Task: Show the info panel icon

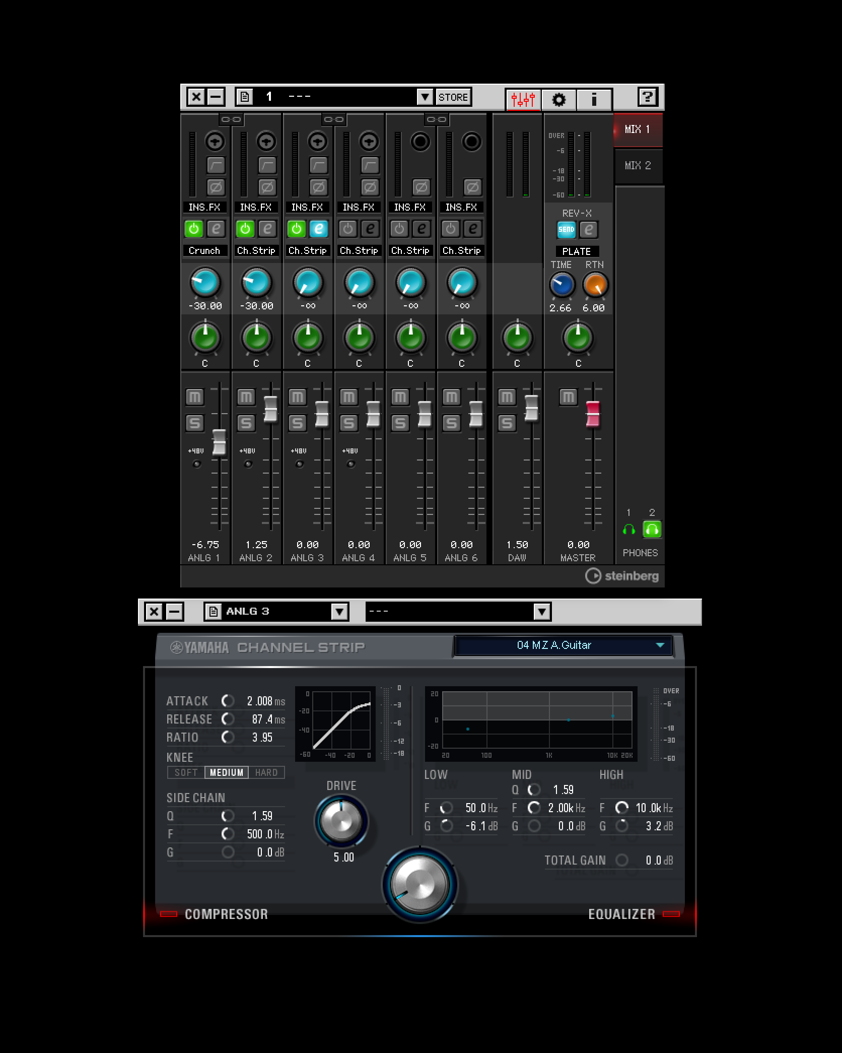Action: point(594,99)
